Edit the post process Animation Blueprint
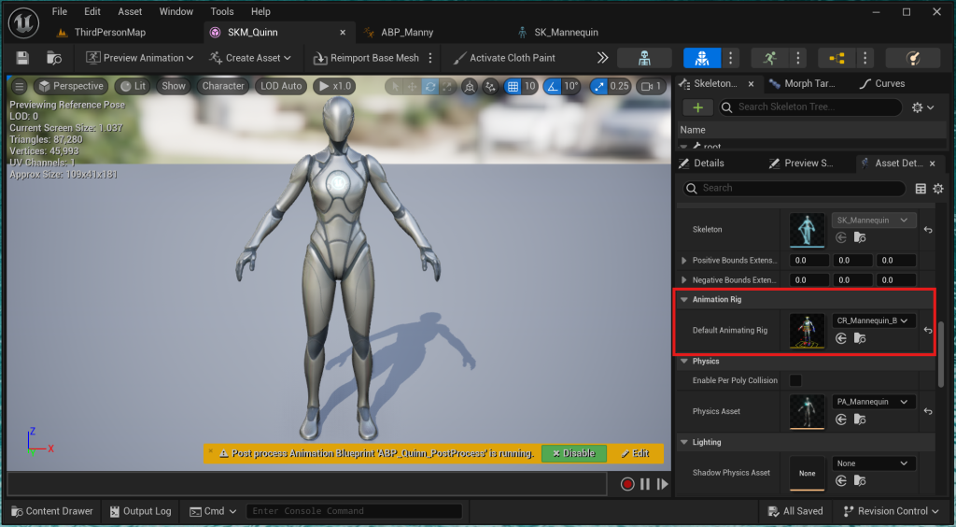This screenshot has width=956, height=527. (635, 453)
